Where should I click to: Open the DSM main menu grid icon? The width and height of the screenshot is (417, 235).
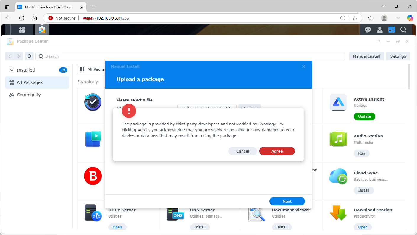point(22,30)
